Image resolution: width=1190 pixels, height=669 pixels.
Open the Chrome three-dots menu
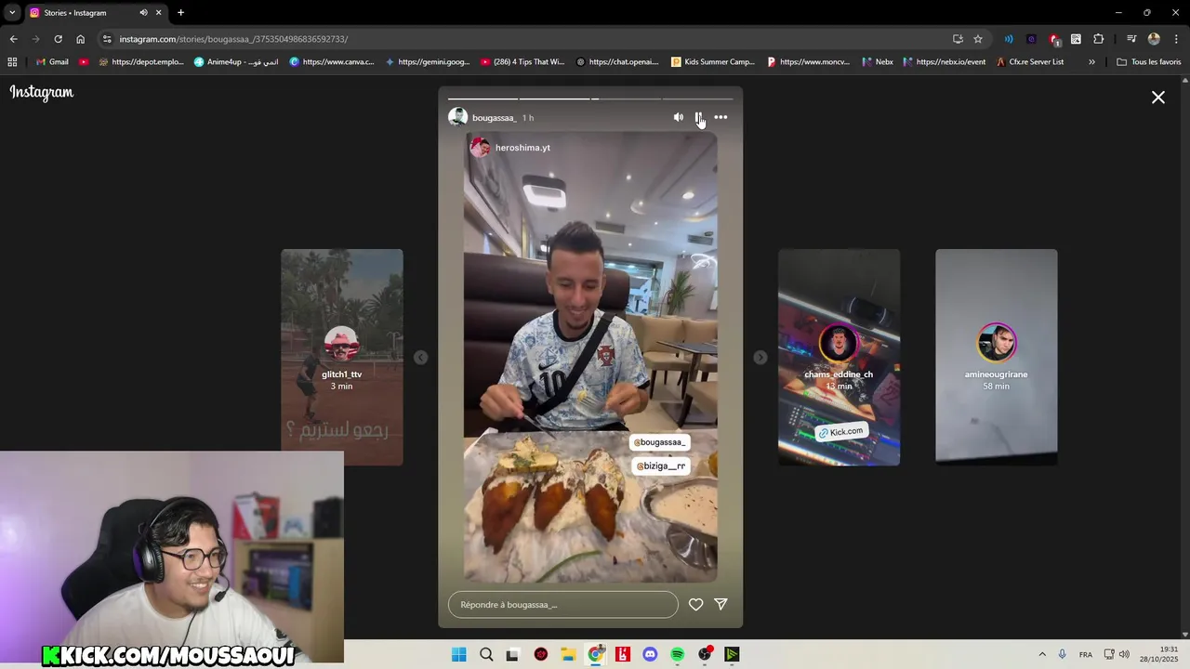coord(1176,39)
